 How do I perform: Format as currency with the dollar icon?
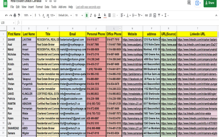(35, 15)
